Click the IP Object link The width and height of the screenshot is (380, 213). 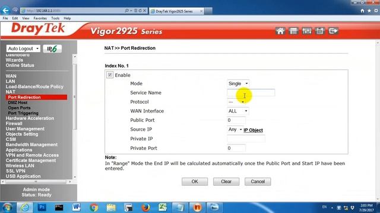pyautogui.click(x=253, y=130)
